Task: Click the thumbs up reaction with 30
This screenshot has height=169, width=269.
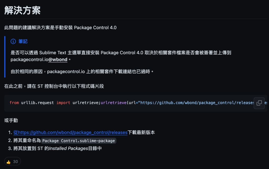Action: pos(12,161)
